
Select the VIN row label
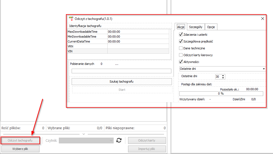coord(70,51)
